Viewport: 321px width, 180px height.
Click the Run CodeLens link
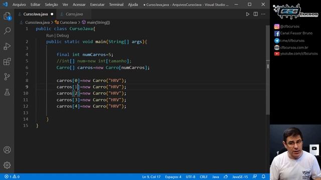coord(50,35)
